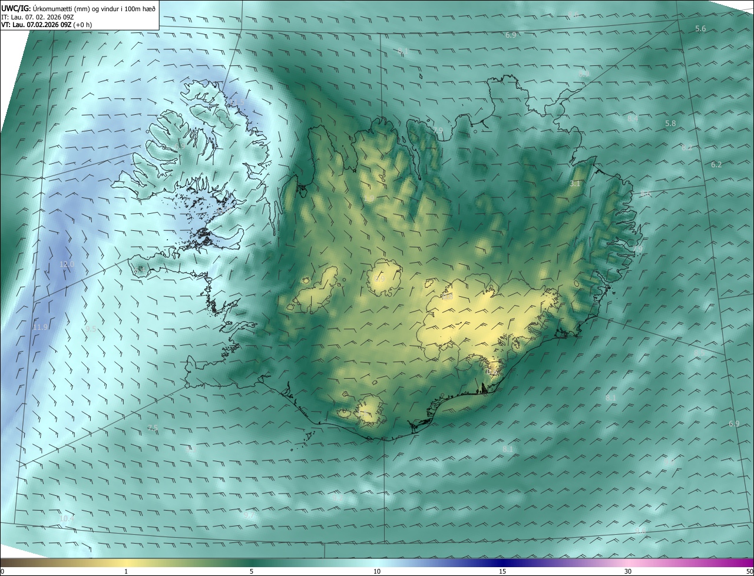The height and width of the screenshot is (576, 754).
Task: Click the 10.4 value label
Action: pos(67,519)
